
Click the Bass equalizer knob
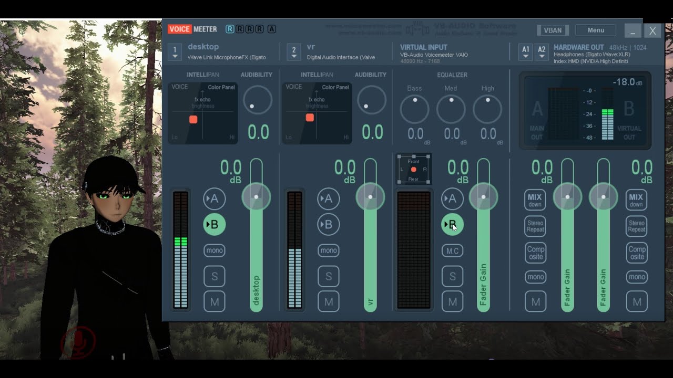point(414,109)
